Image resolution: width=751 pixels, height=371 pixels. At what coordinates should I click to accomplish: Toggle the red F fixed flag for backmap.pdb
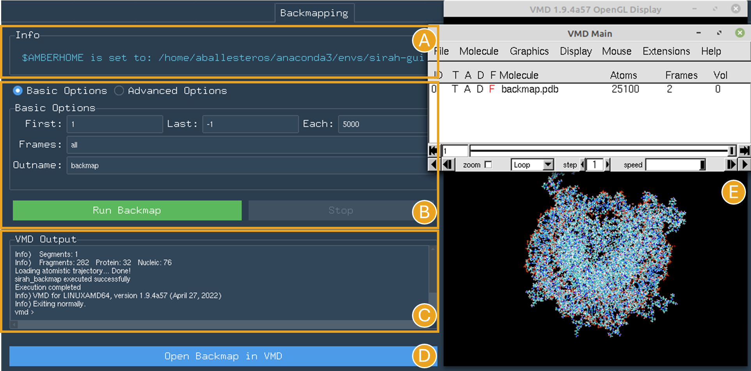point(492,89)
